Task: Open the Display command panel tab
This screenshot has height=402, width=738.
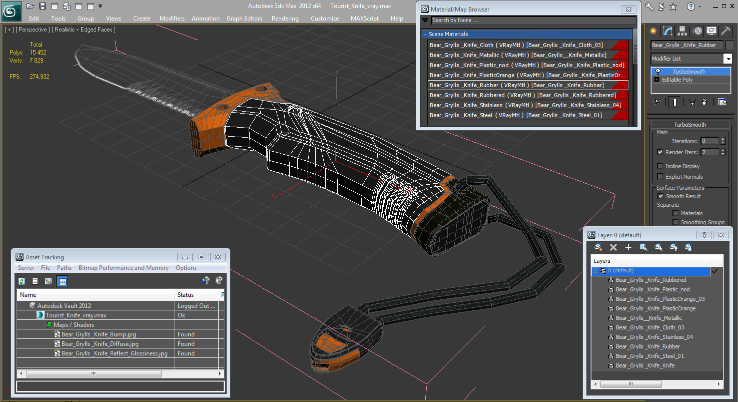Action: [x=711, y=31]
